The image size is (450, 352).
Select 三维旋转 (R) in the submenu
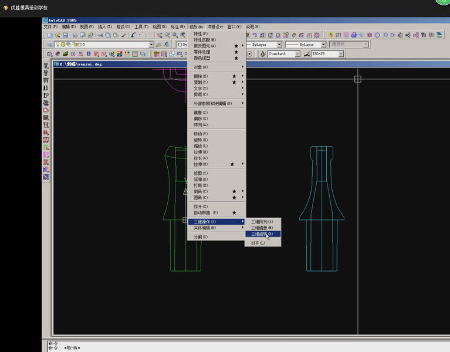(263, 234)
